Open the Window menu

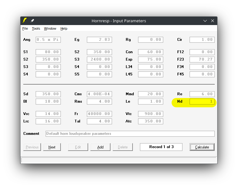pyautogui.click(x=50, y=28)
